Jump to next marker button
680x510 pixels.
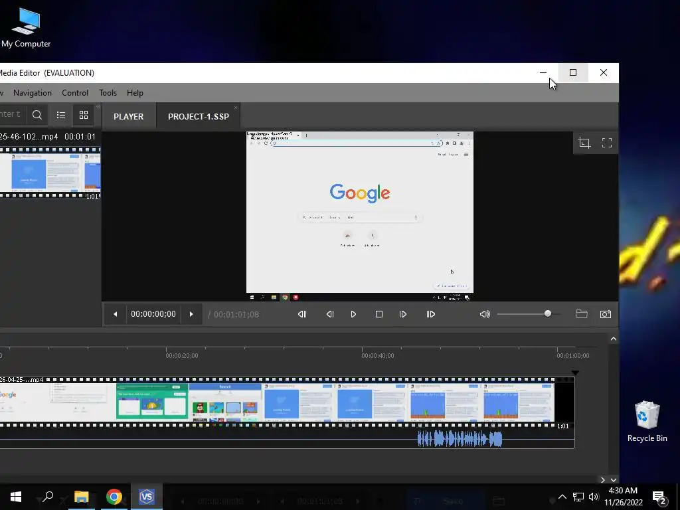[430, 314]
